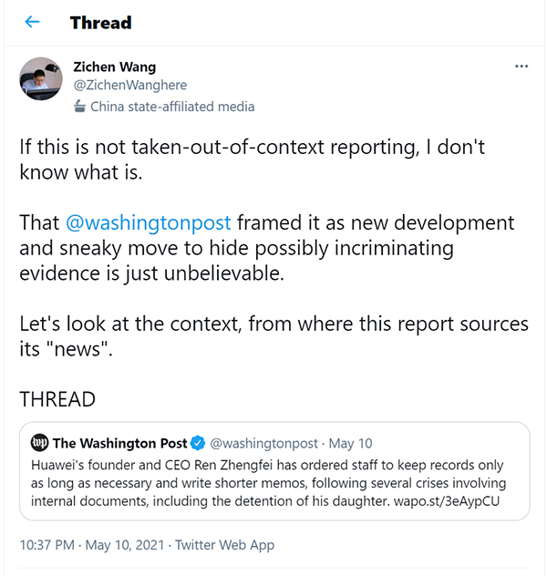Viewport: 547px width, 576px height.
Task: Click the quoted tweet's @washingtonpost handle
Action: [264, 444]
